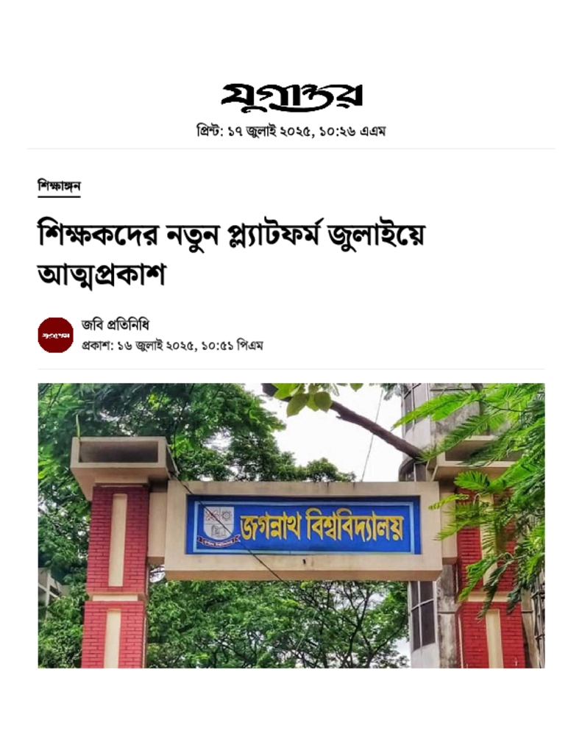Open the Jagannath University gate photo
This screenshot has width=582, height=753.
point(291,525)
